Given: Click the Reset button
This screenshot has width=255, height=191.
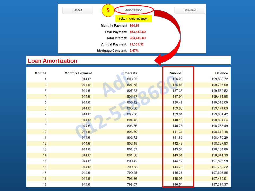Looking at the screenshot, I should pos(78,10).
